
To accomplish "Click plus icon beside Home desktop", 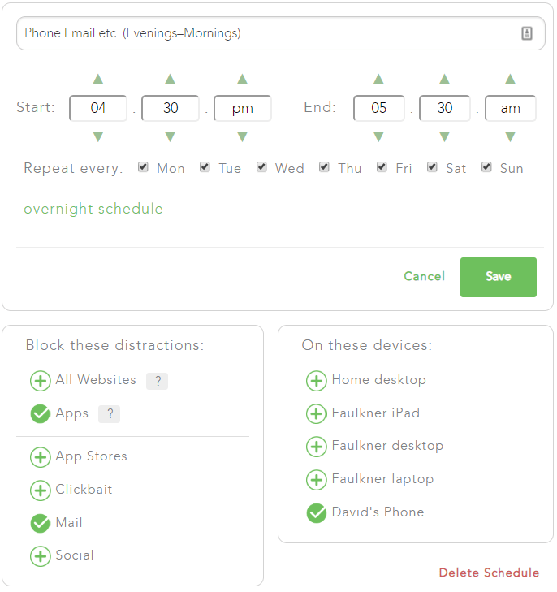I will pyautogui.click(x=316, y=381).
